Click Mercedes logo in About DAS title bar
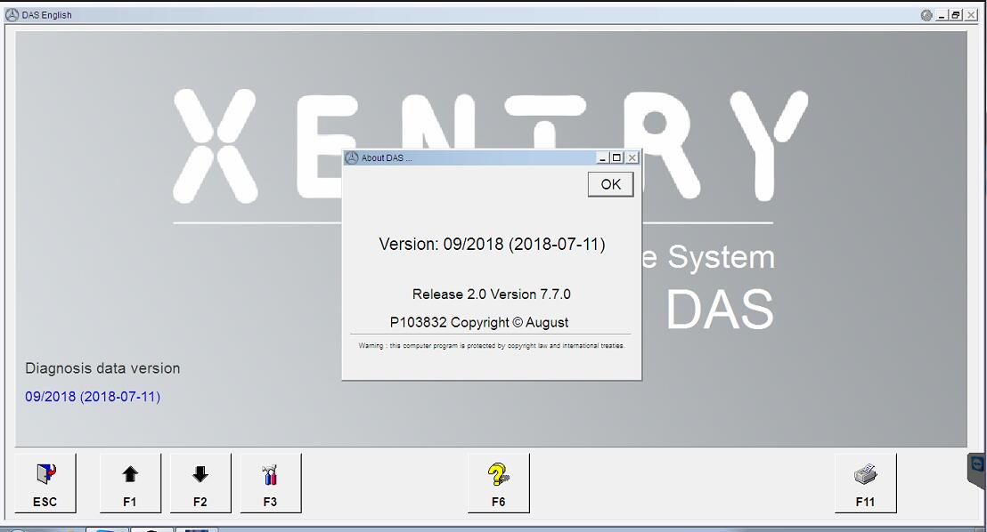The image size is (987, 532). [352, 157]
